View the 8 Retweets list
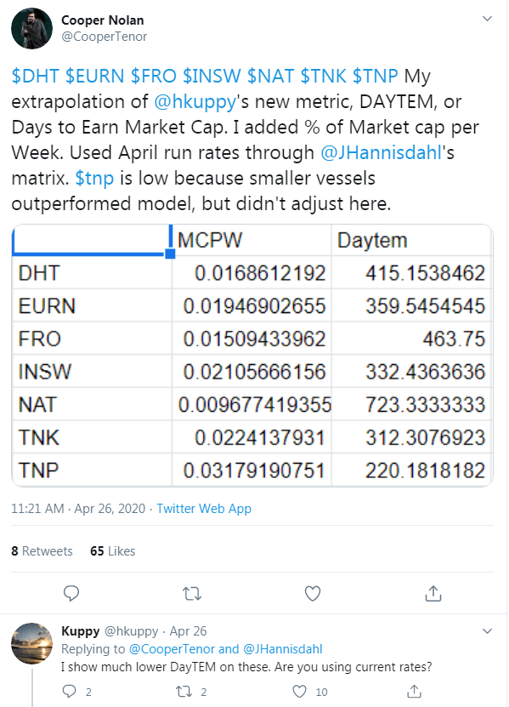 42,551
